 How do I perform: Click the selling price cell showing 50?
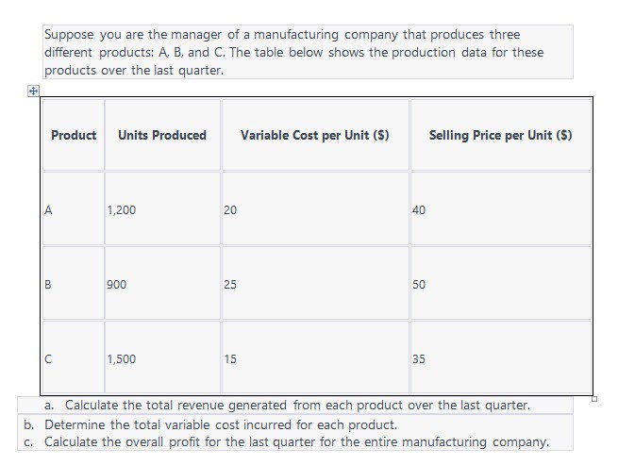point(501,283)
